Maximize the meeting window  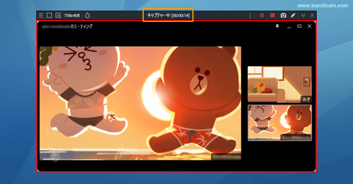[x=299, y=26]
